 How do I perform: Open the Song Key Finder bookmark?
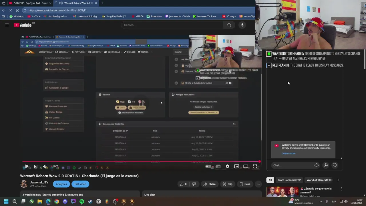click(x=115, y=16)
